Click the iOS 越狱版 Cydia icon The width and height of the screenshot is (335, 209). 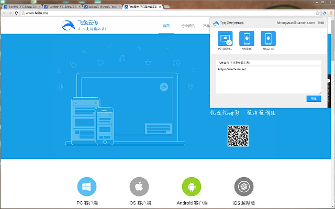[244, 187]
